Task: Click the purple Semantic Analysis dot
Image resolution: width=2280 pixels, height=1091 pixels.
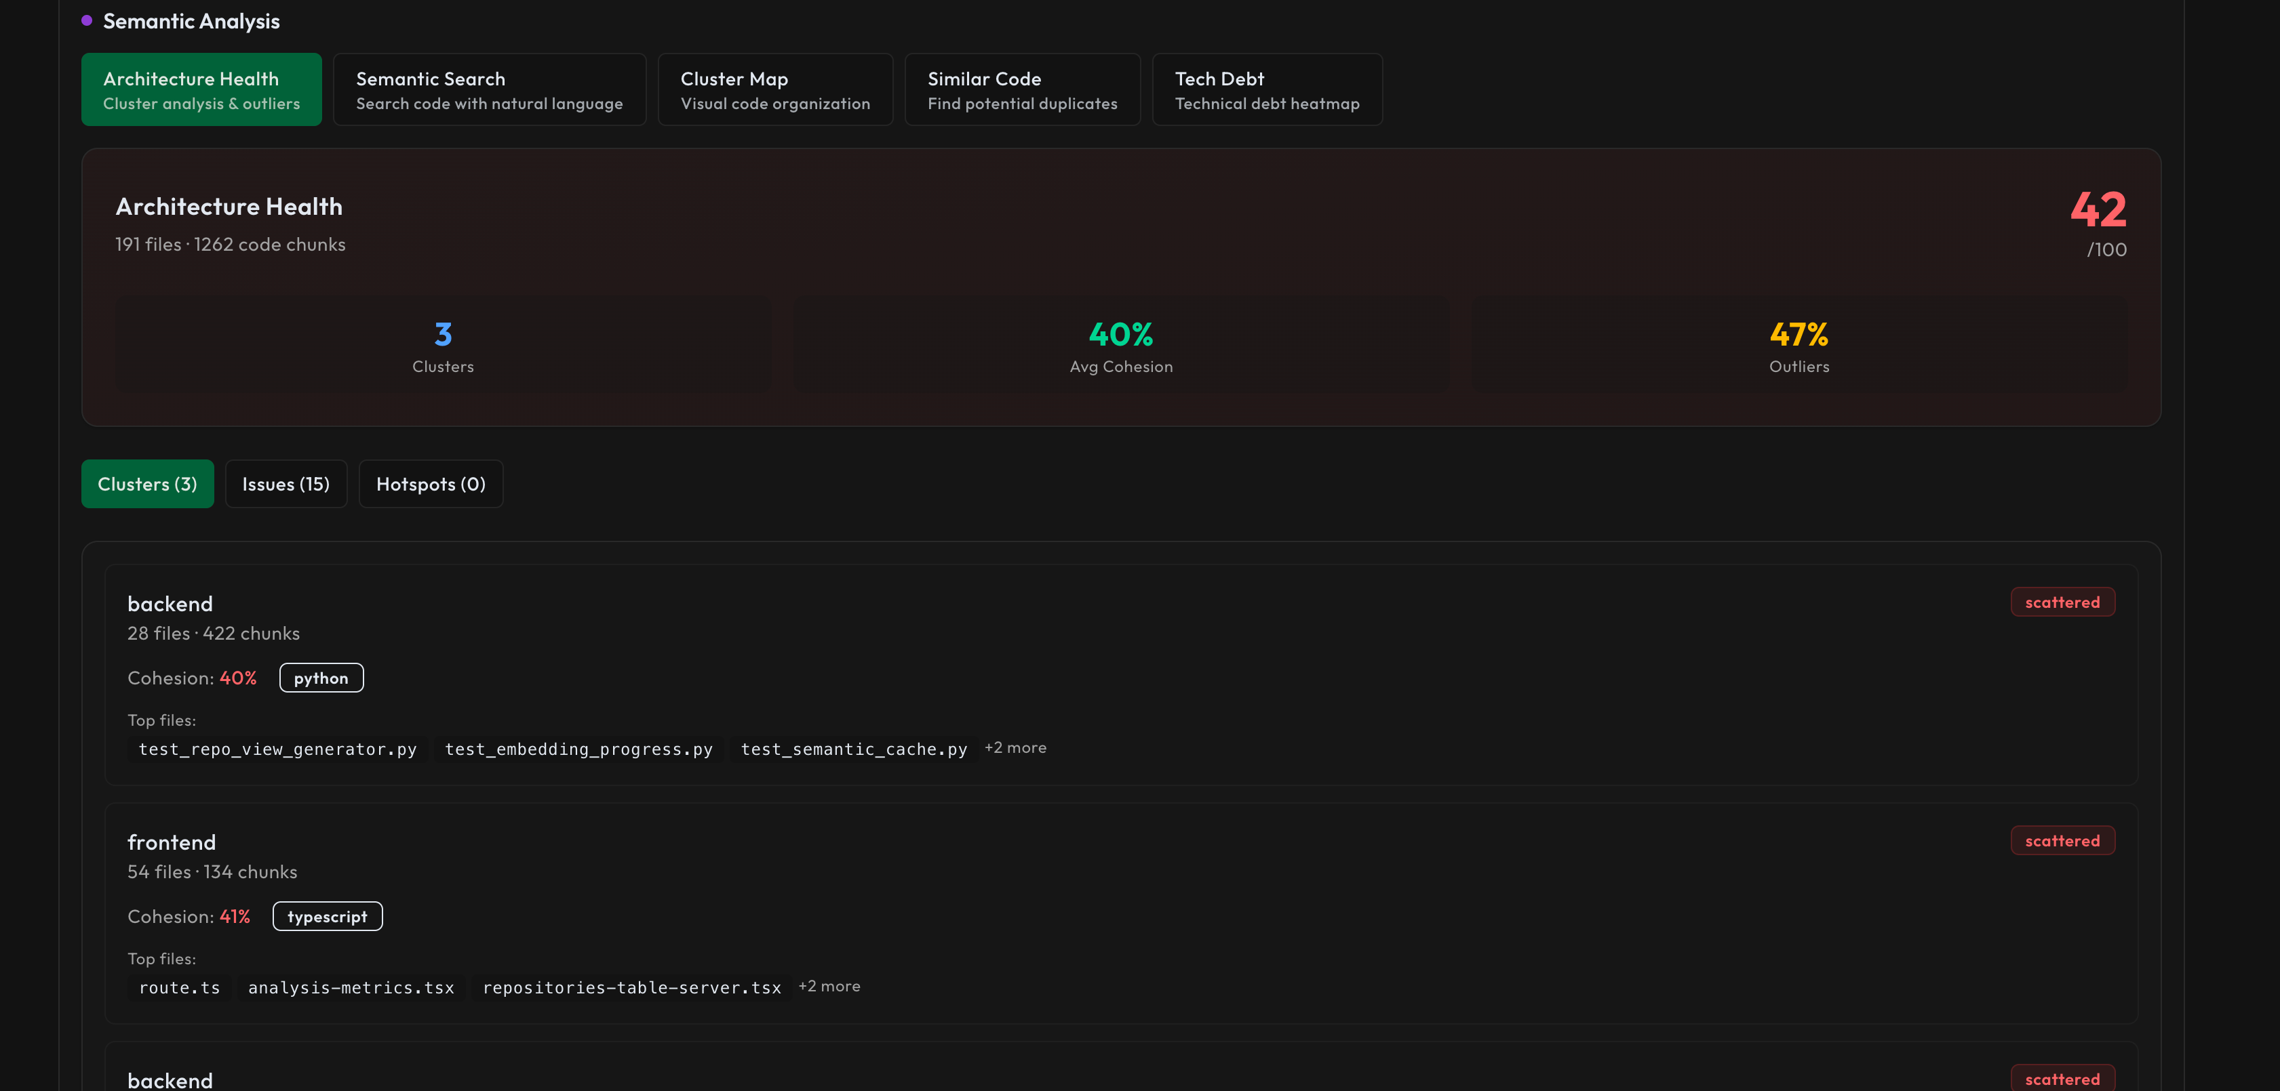Action: (x=87, y=20)
